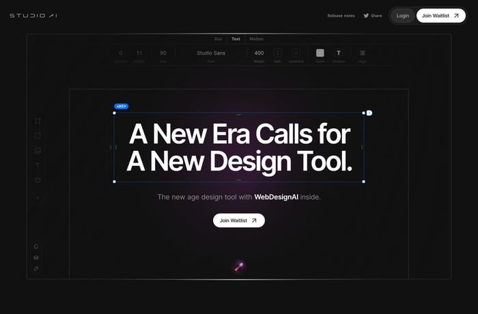Viewport: 478px width, 314px height.
Task: Select the Text T tool in sidebar
Action: pyautogui.click(x=38, y=166)
